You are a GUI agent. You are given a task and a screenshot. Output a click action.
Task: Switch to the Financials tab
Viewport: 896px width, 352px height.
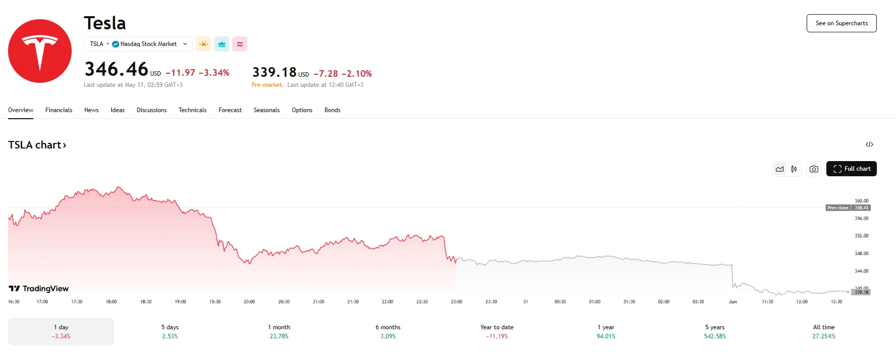point(59,110)
